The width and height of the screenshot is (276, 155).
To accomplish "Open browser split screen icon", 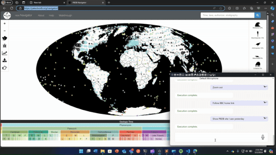I will tap(237, 8).
